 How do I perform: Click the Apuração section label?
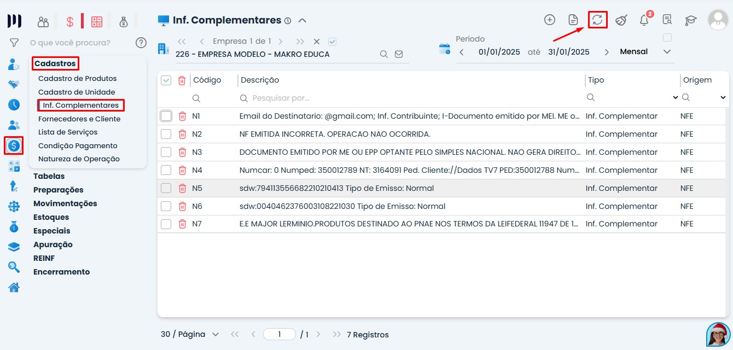pyautogui.click(x=51, y=244)
